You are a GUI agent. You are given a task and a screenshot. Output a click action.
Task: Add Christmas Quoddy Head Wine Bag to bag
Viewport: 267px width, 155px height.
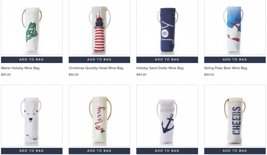tap(99, 60)
